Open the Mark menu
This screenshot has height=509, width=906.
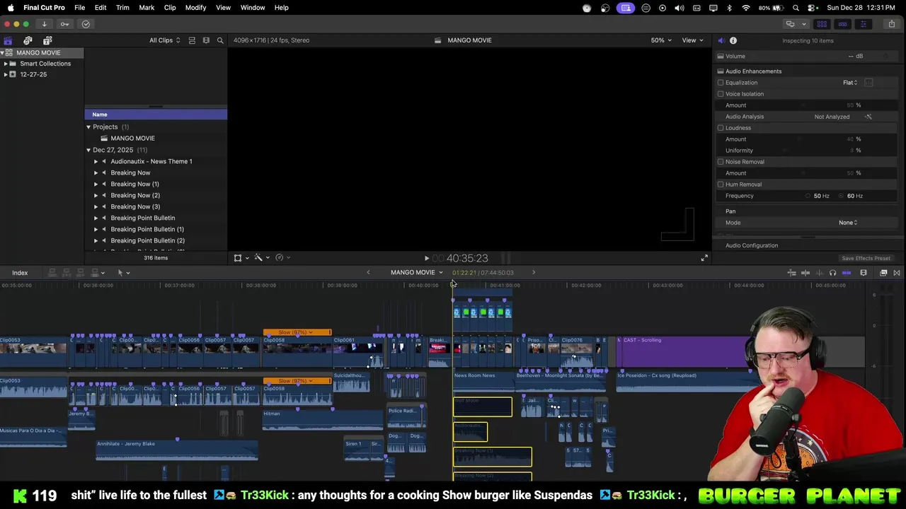click(147, 8)
